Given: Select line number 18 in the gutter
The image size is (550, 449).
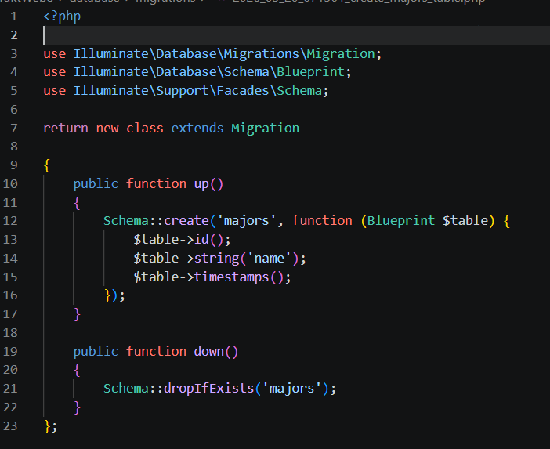Looking at the screenshot, I should pos(10,333).
